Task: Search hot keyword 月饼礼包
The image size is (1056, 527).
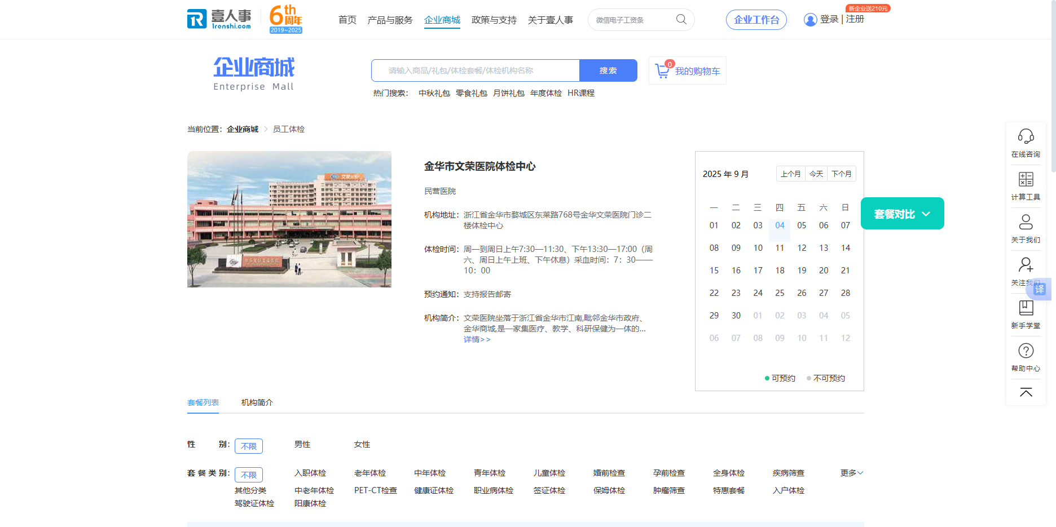Action: coord(509,93)
